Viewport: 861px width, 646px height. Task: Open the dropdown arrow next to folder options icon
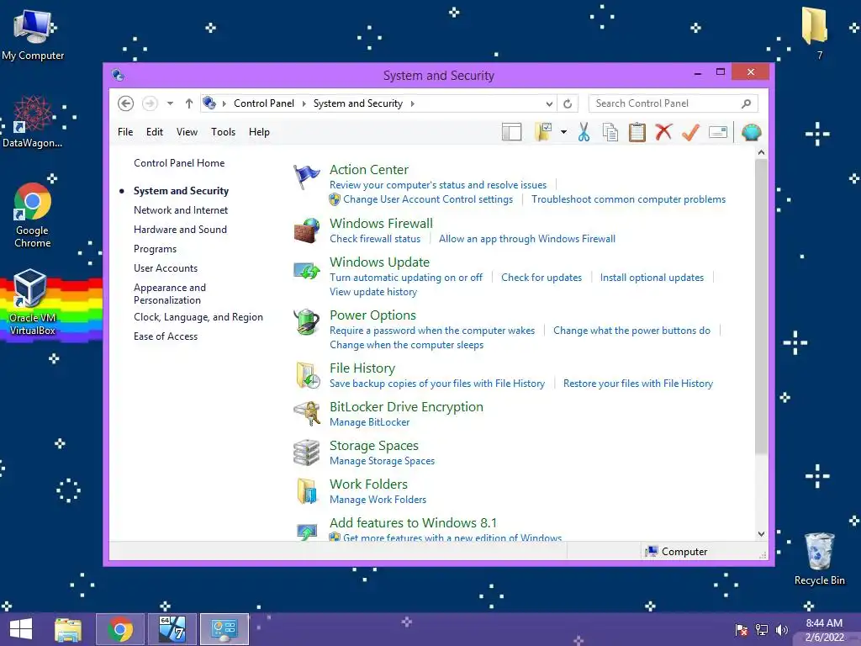[x=563, y=132]
